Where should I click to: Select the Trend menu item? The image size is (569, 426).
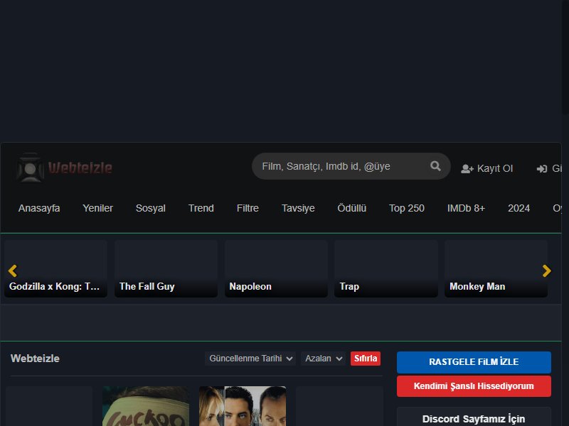(x=201, y=208)
